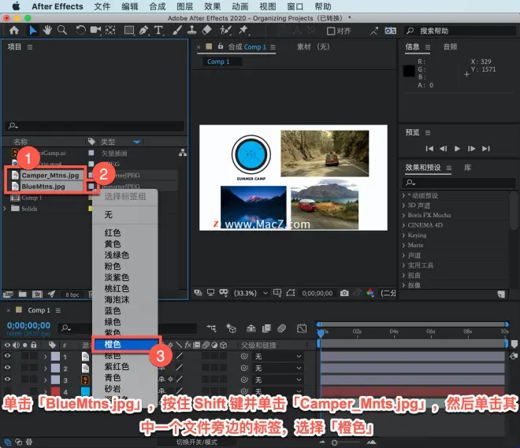Open the 文件 menu in menu bar

(102, 6)
